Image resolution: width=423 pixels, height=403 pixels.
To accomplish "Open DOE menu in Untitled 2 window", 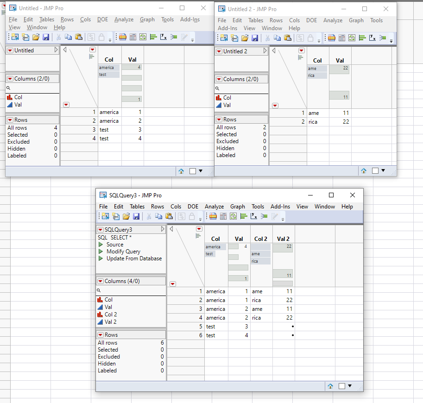I will (311, 20).
